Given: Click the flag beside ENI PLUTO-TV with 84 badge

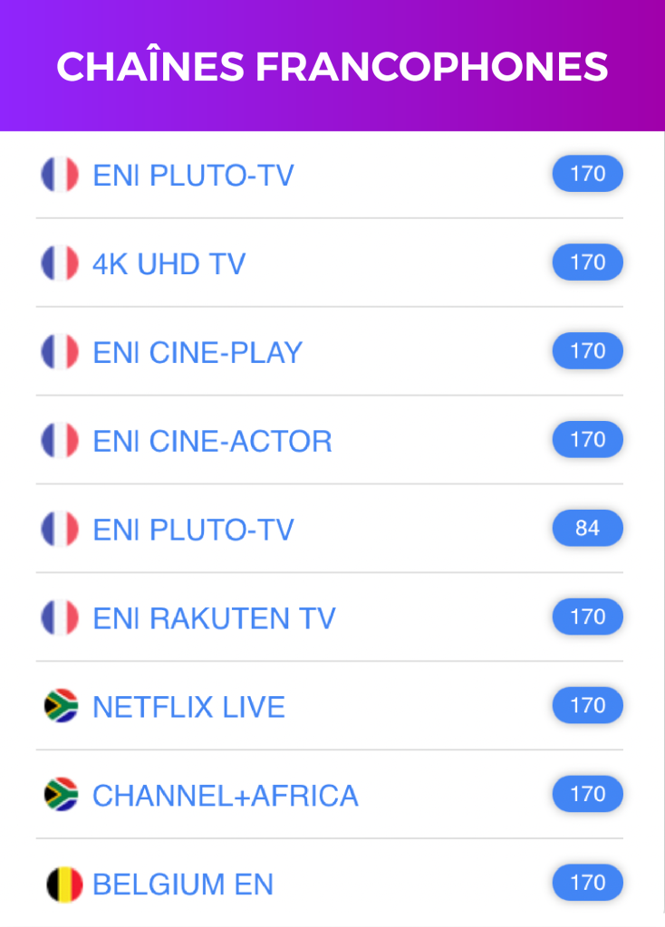Looking at the screenshot, I should [60, 530].
